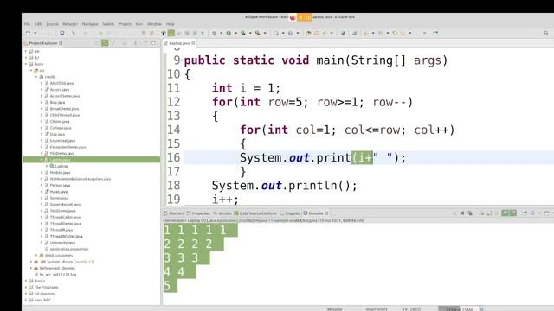
Task: Click the console output row '1 1 1 1 1'
Action: (x=200, y=231)
